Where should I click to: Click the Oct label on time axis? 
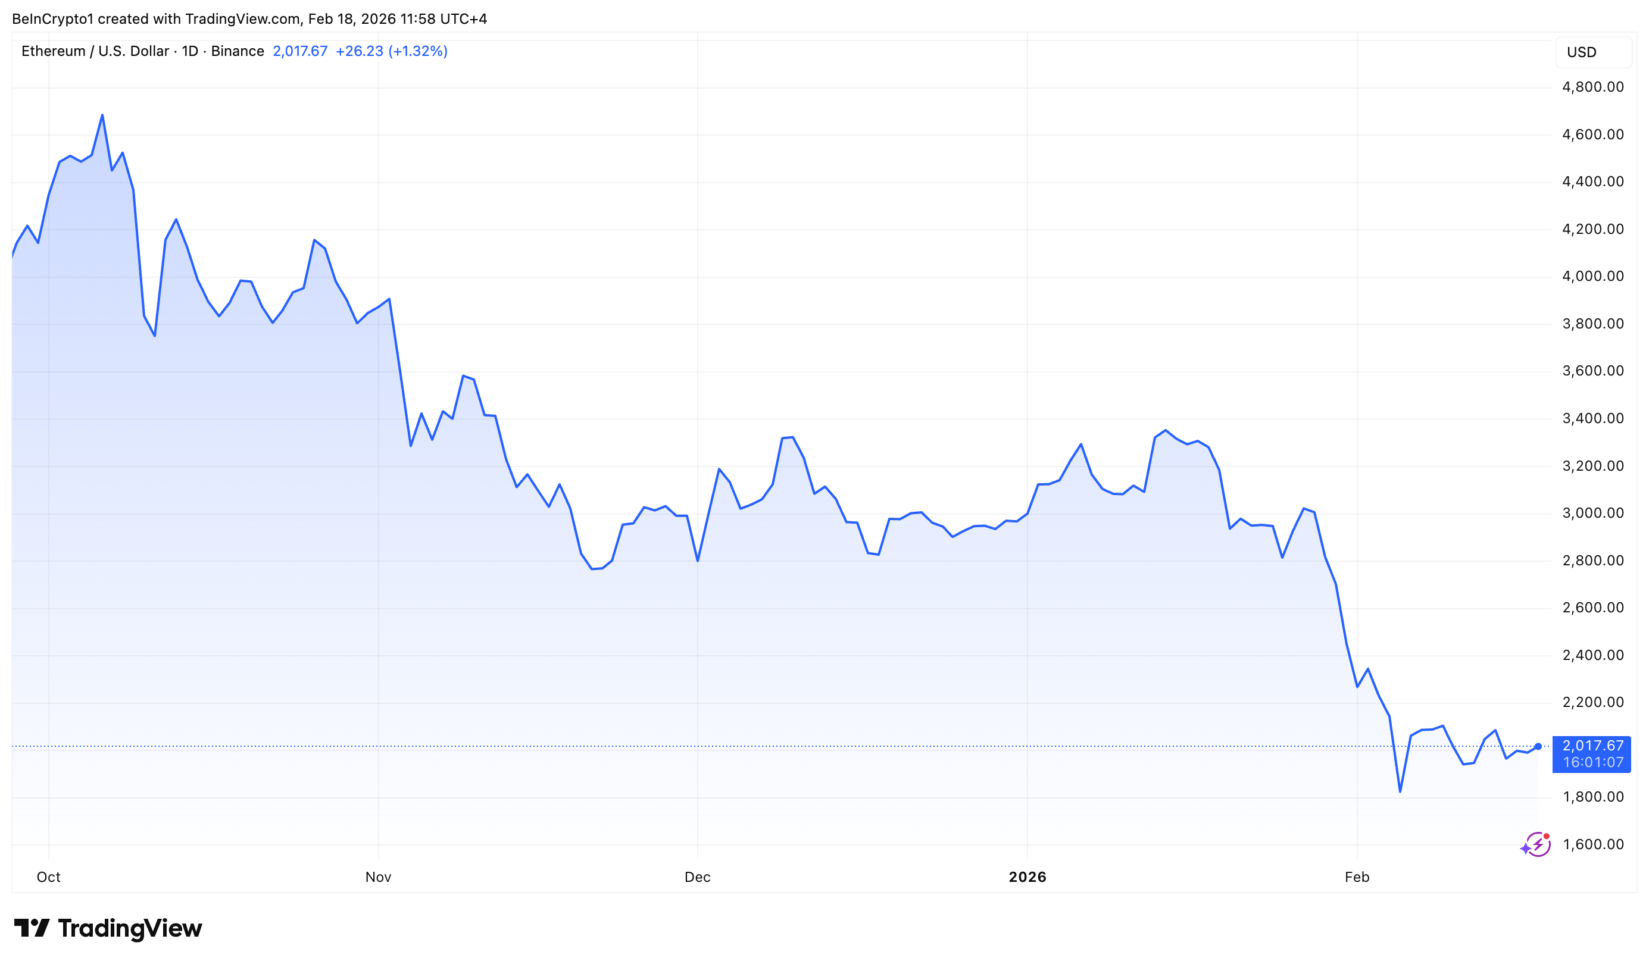point(48,877)
